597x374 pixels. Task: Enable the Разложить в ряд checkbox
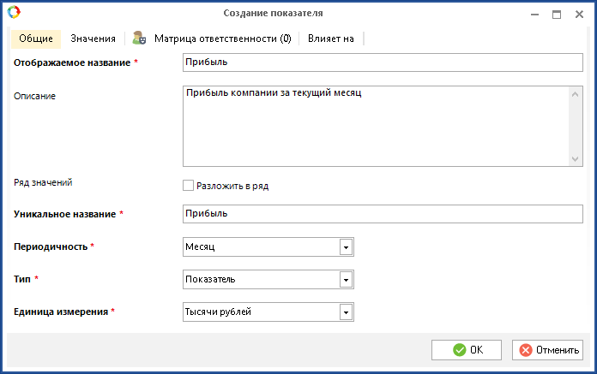(189, 185)
